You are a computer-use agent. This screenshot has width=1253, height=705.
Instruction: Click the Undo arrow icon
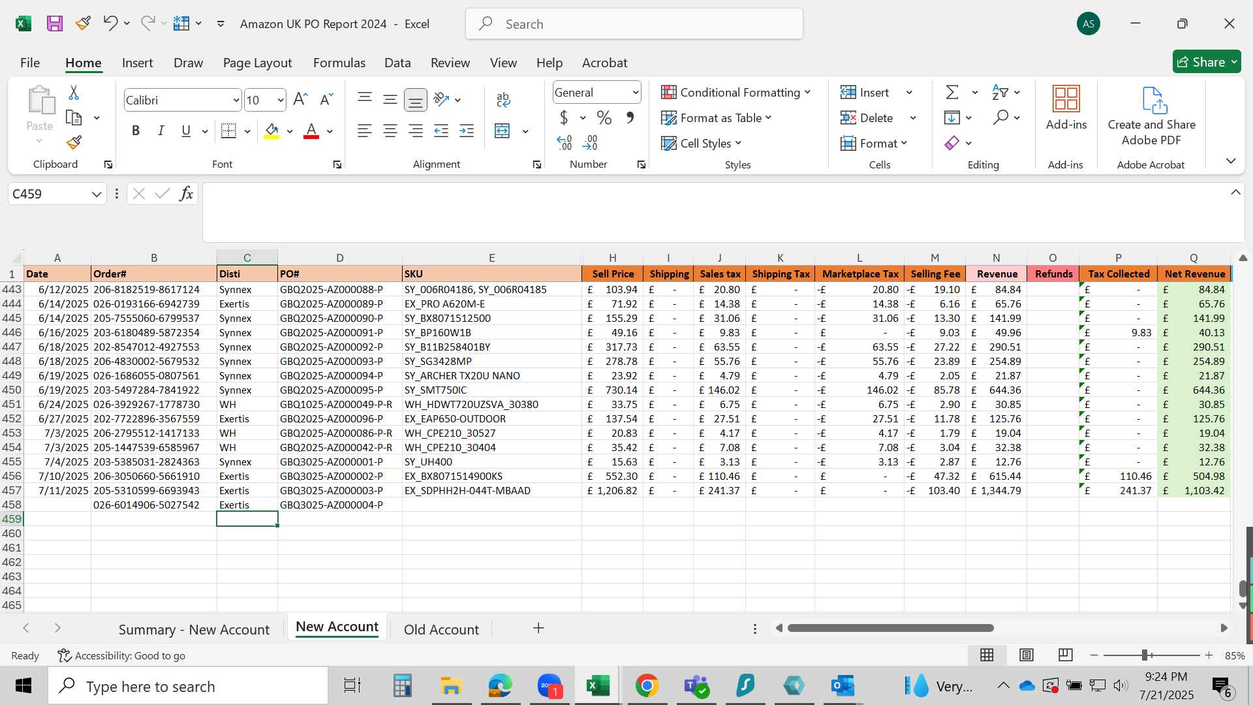pos(110,23)
